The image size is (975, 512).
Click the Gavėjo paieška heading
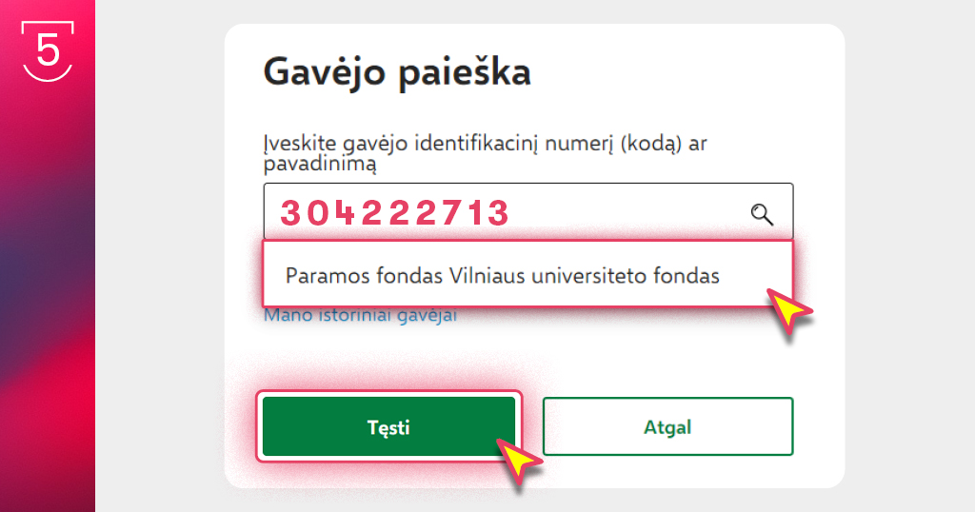pos(397,72)
